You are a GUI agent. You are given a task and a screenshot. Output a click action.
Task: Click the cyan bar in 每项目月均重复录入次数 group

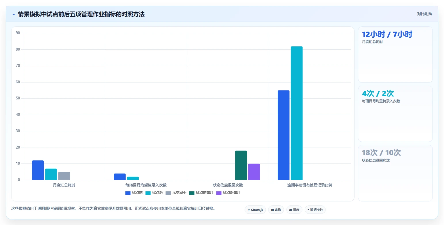click(x=133, y=178)
